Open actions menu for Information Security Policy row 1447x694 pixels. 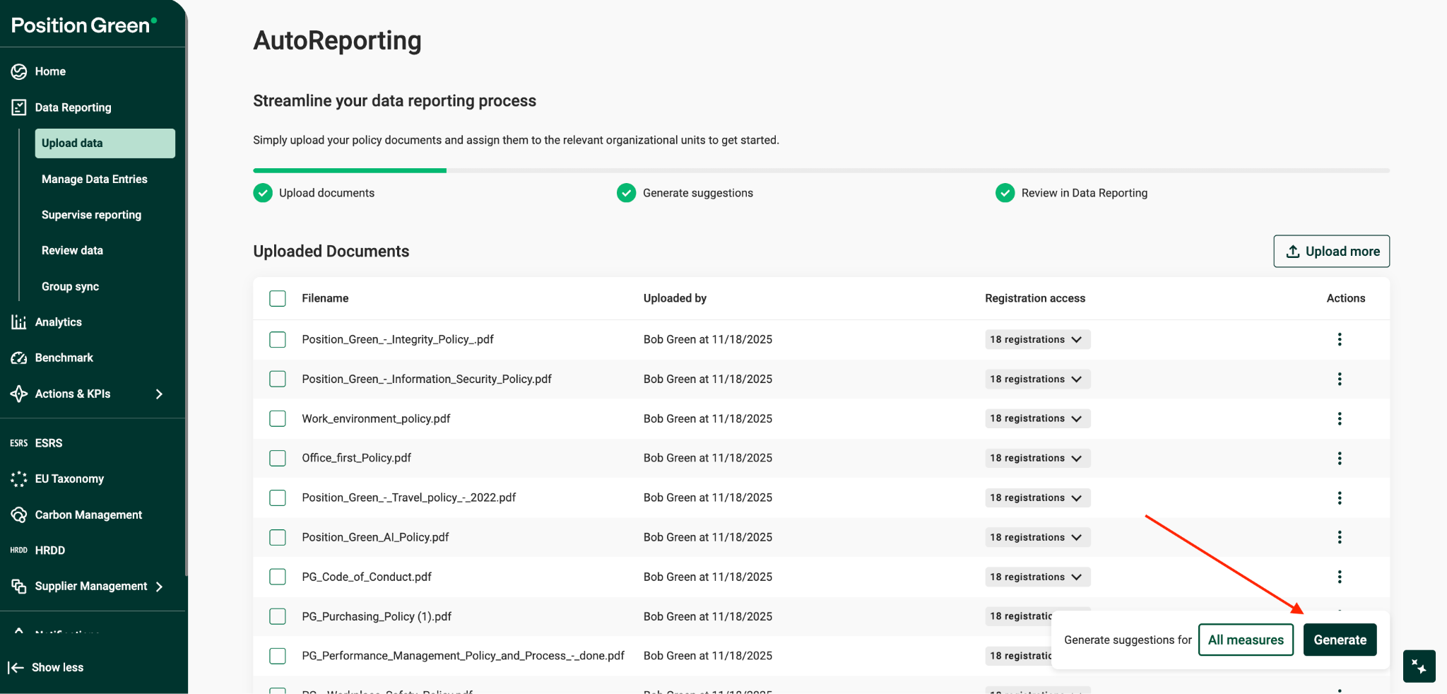pyautogui.click(x=1340, y=379)
